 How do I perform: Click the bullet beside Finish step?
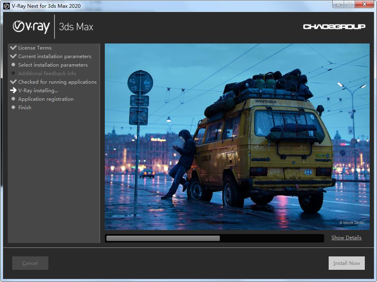click(x=13, y=107)
